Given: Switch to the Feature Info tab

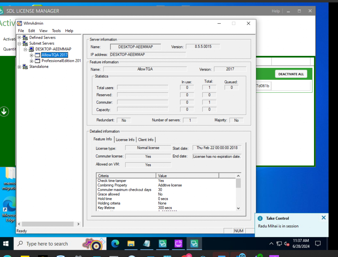Looking at the screenshot, I should (x=103, y=139).
